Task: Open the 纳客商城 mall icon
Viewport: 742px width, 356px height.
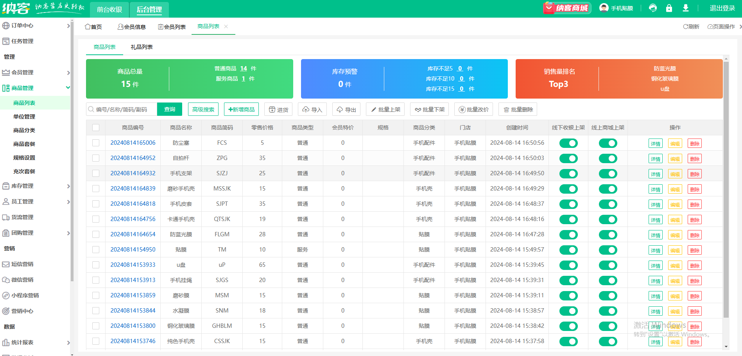Action: tap(567, 8)
